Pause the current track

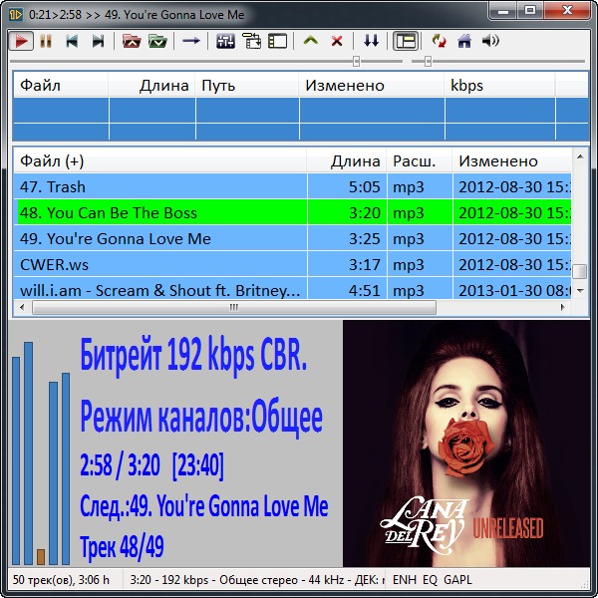point(46,41)
